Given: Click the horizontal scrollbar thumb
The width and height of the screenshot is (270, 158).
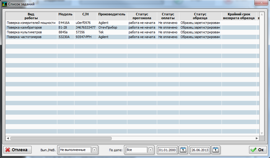Looking at the screenshot, I should 61,138.
